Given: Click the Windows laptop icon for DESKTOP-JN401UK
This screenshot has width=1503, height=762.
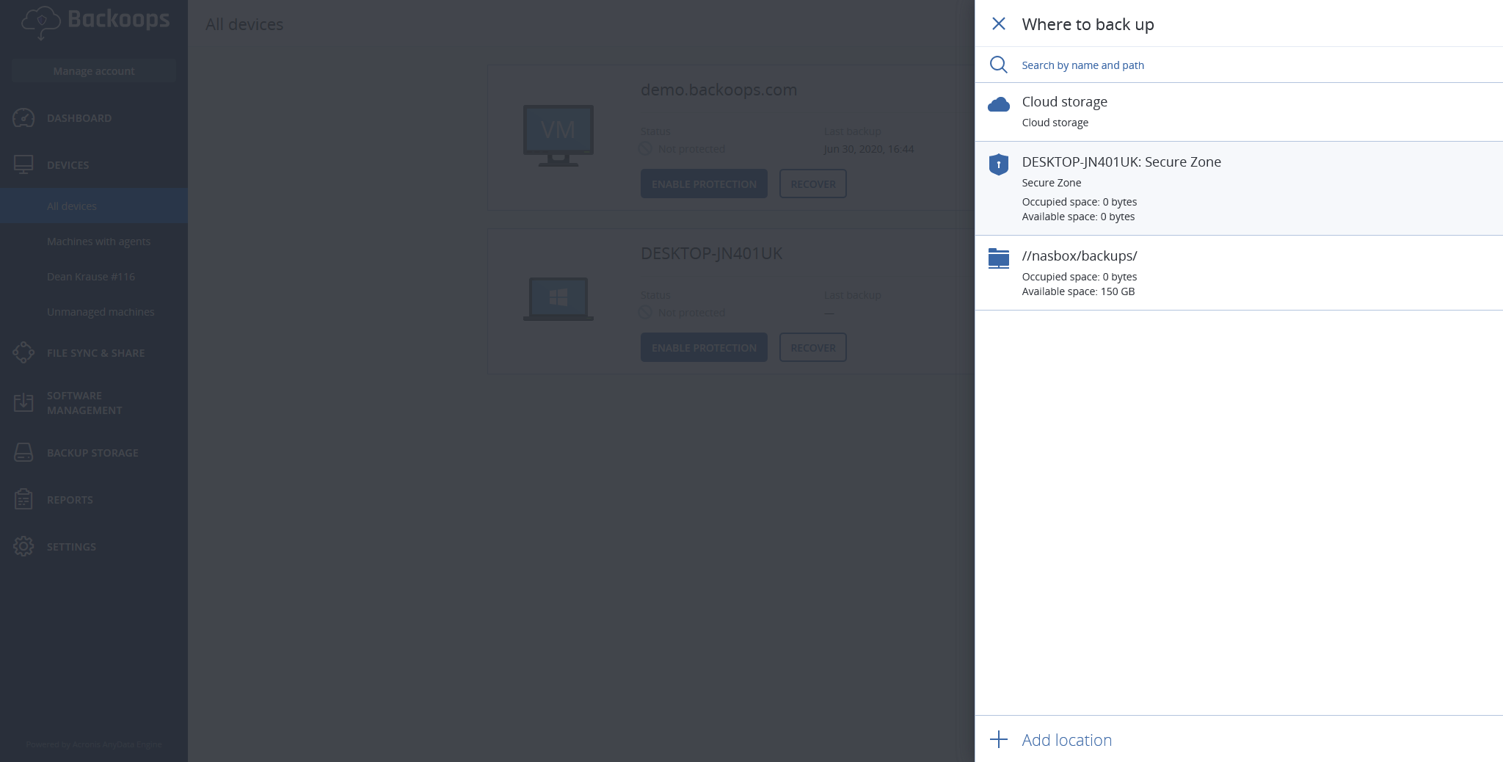Looking at the screenshot, I should pyautogui.click(x=558, y=299).
